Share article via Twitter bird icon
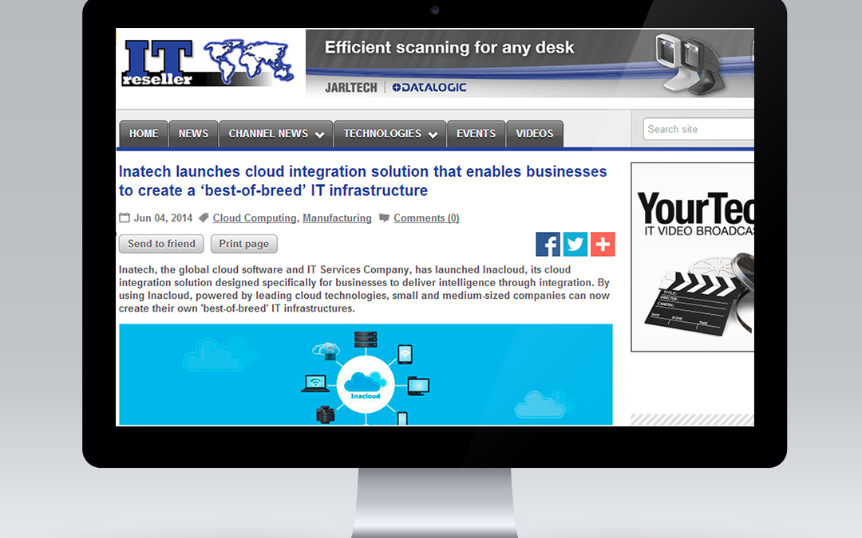This screenshot has width=862, height=538. [575, 245]
